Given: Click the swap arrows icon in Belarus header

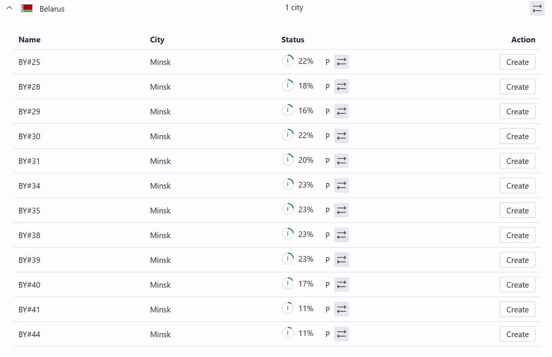Looking at the screenshot, I should (x=537, y=8).
